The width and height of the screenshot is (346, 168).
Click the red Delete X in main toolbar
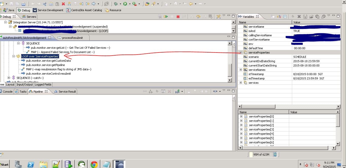[63, 4]
